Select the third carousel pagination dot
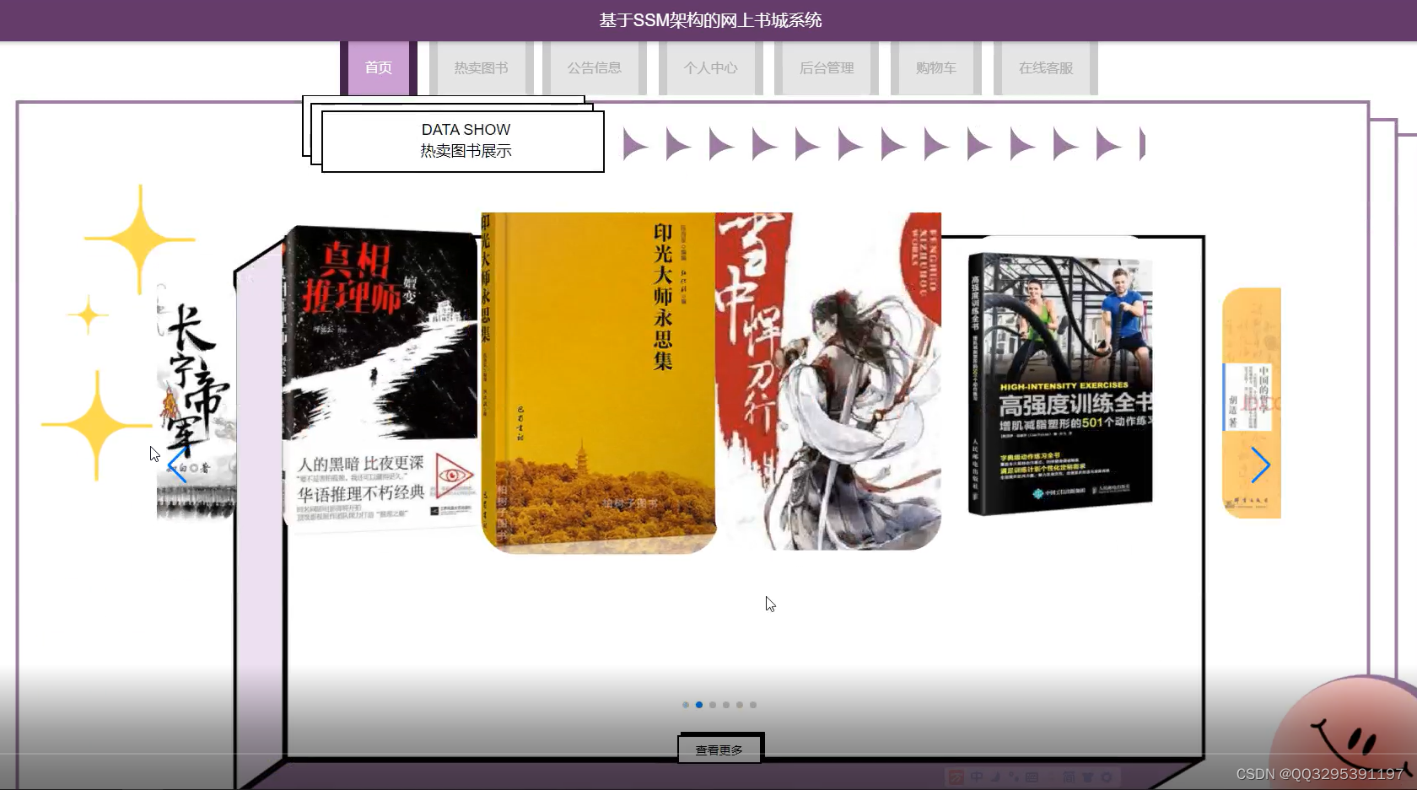Image resolution: width=1417 pixels, height=790 pixels. [713, 705]
